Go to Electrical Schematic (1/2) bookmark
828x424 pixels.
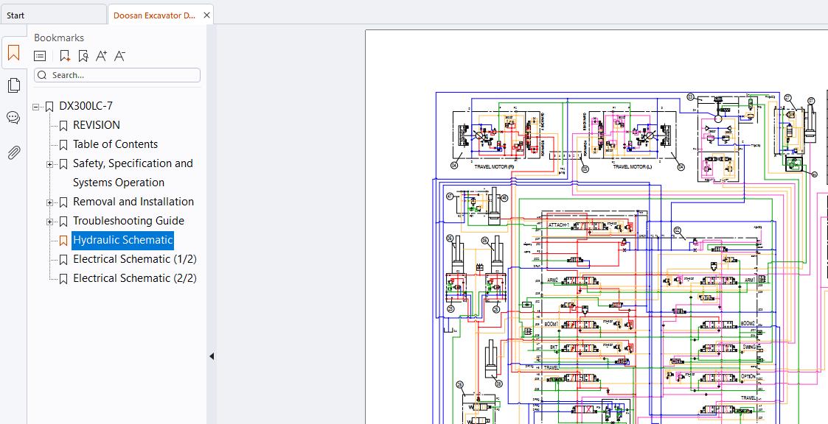click(135, 259)
